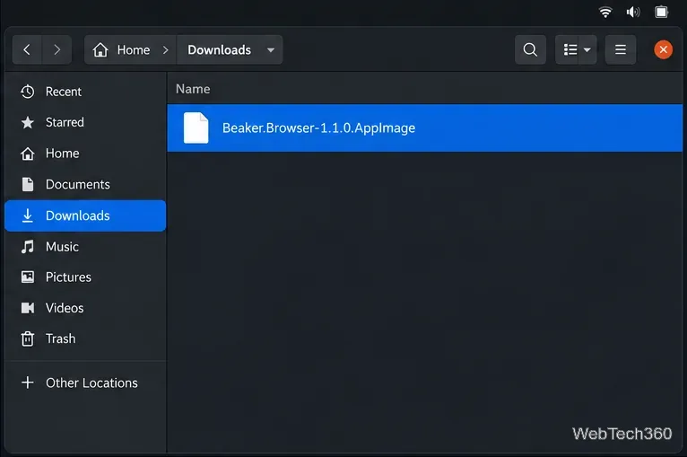Click the Beaker.Browser AppImage file icon
The height and width of the screenshot is (457, 687).
[x=196, y=127]
